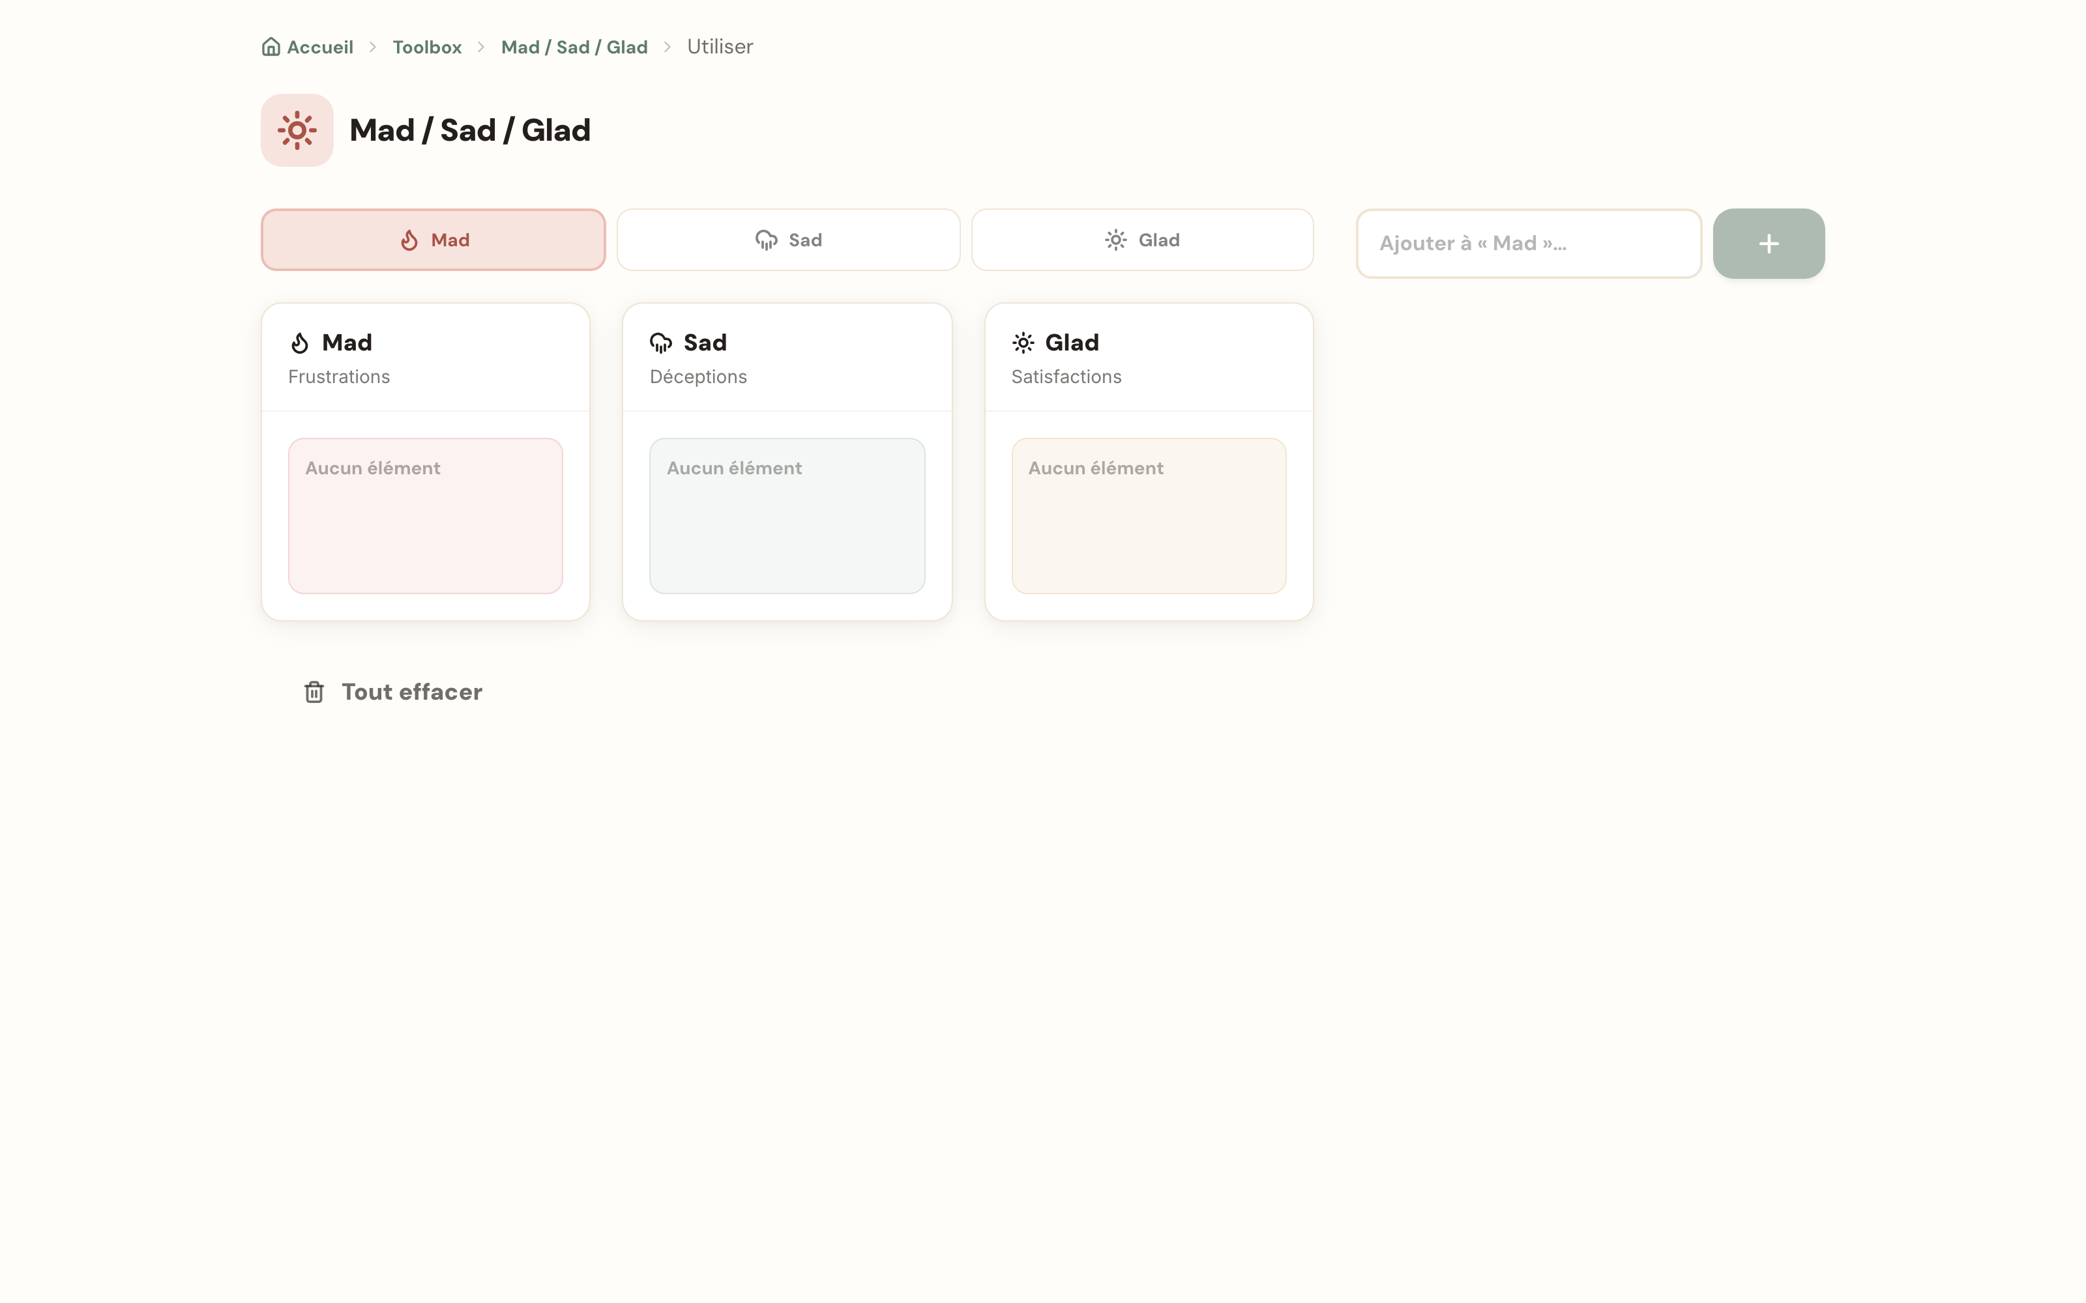The width and height of the screenshot is (2086, 1303).
Task: Click the flame icon in Mad card header
Action: click(x=299, y=343)
